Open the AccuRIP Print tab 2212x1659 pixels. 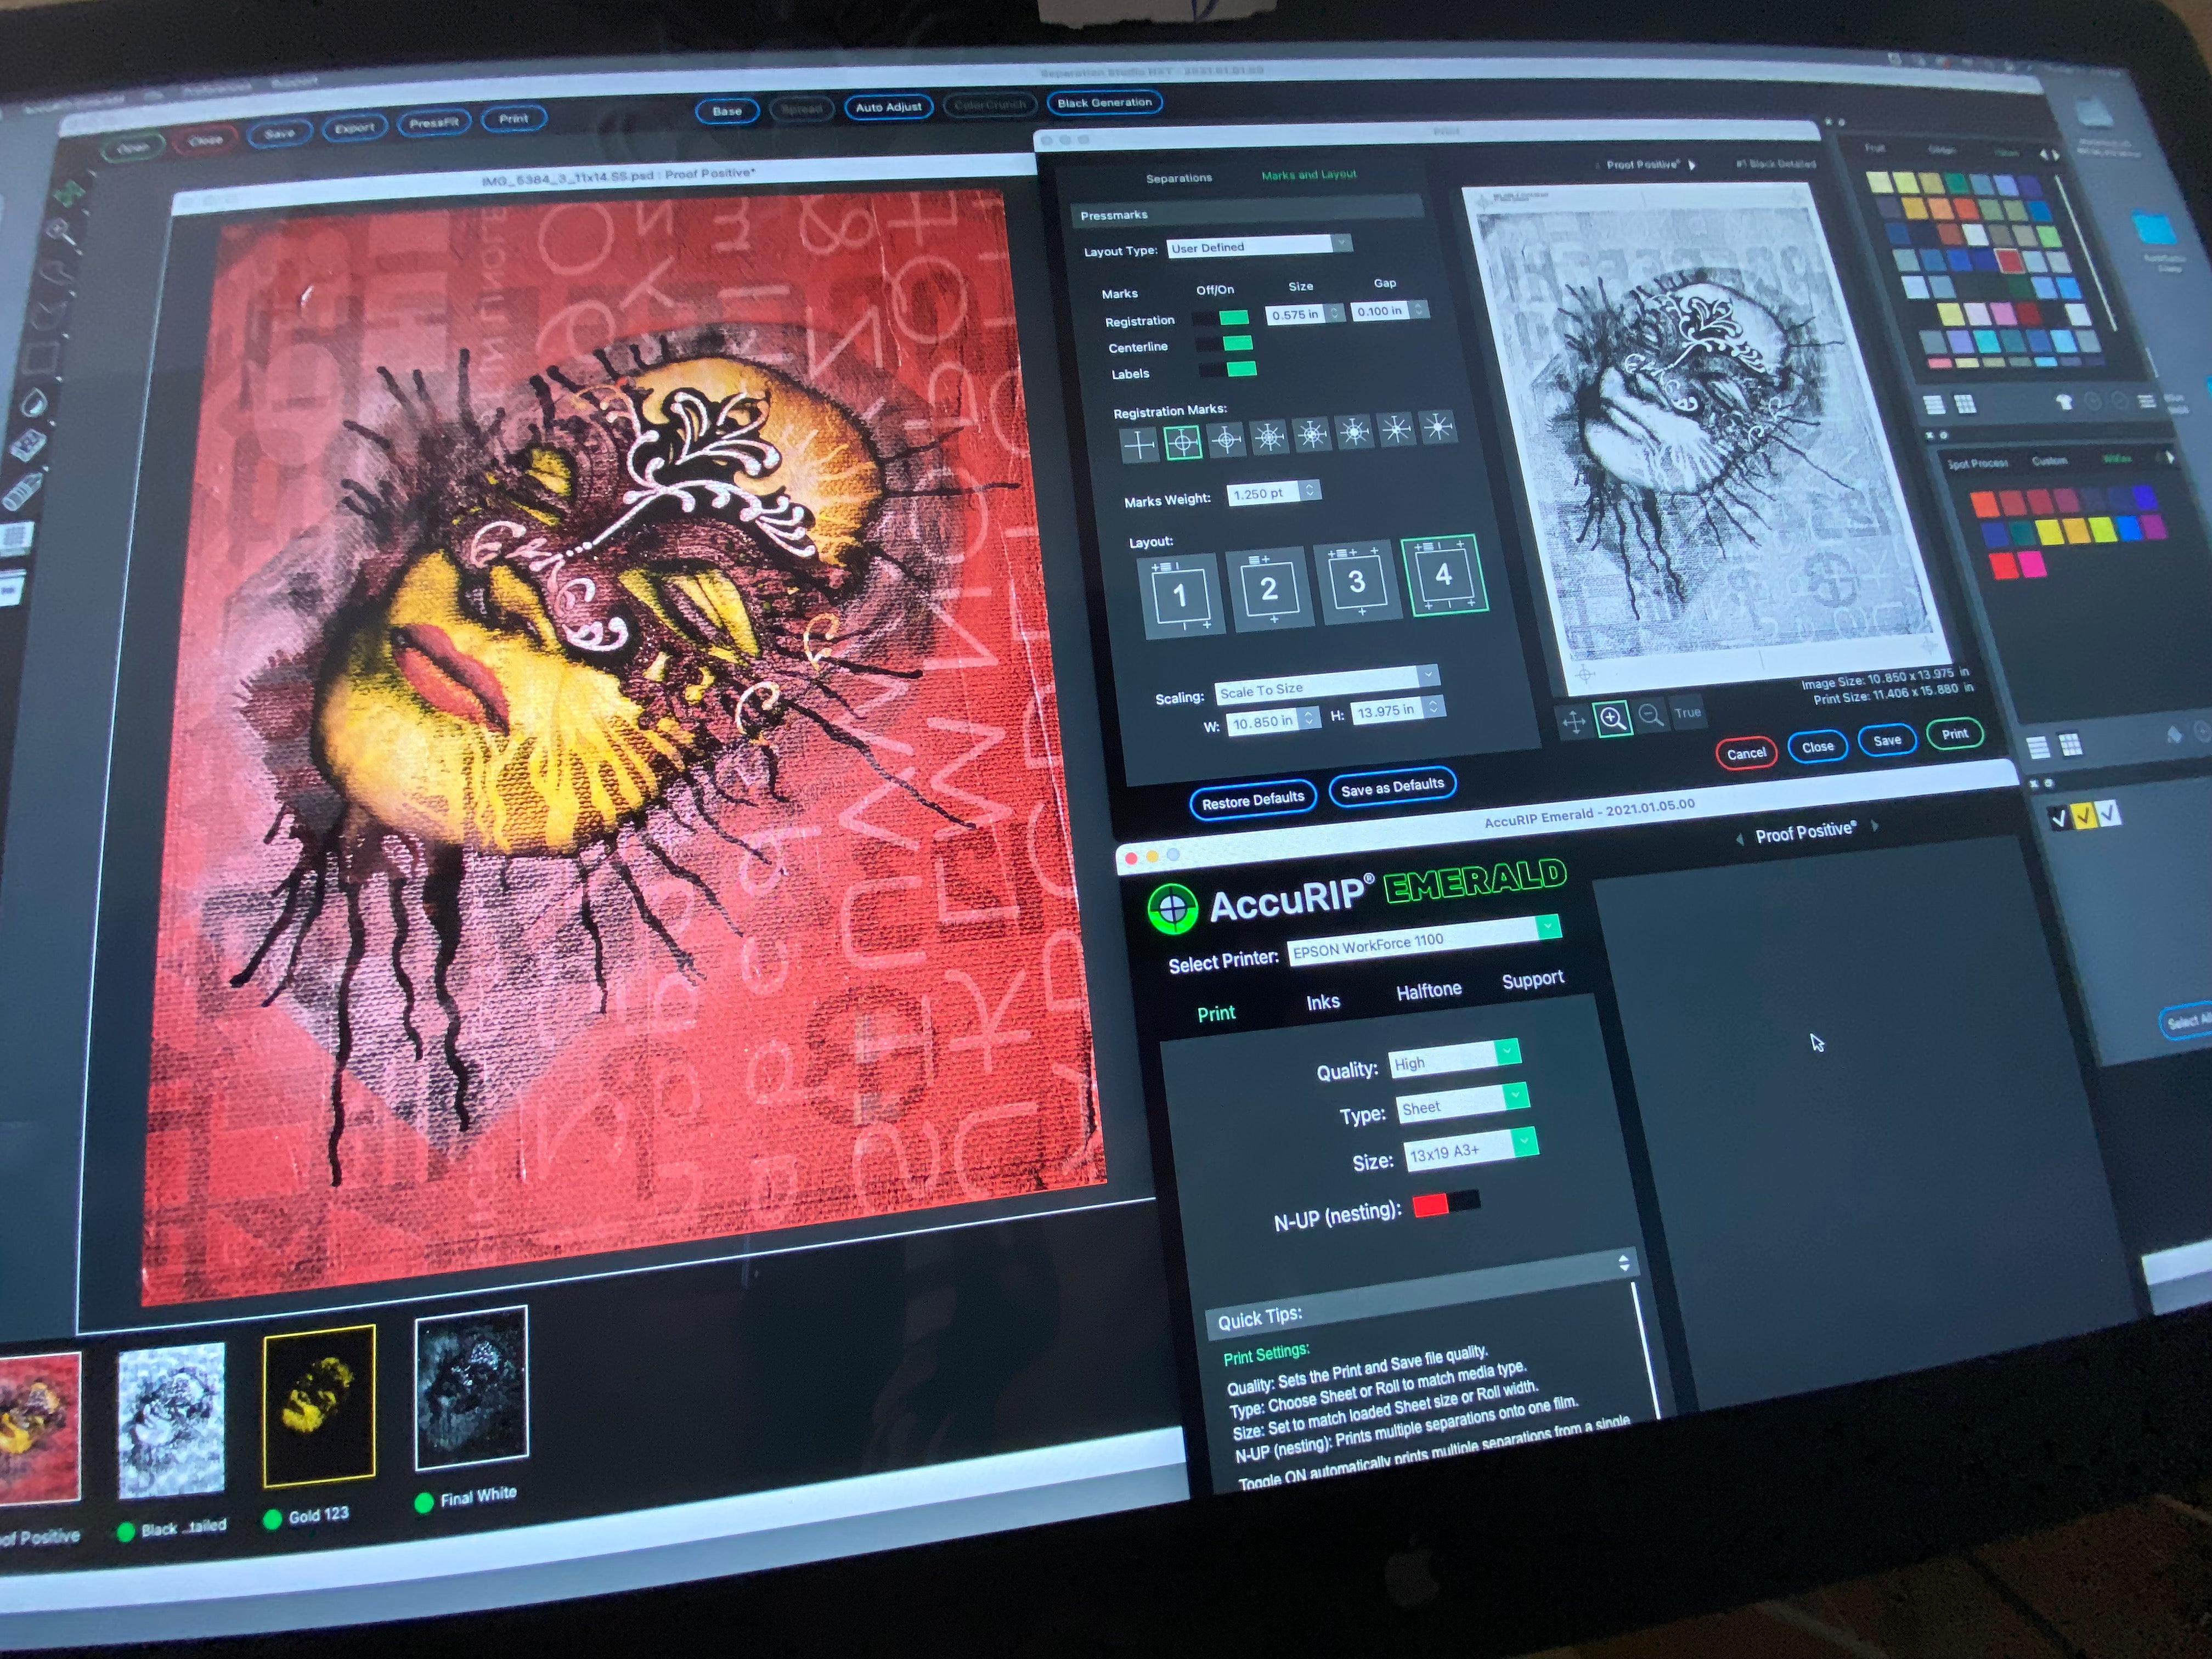[x=1216, y=1013]
